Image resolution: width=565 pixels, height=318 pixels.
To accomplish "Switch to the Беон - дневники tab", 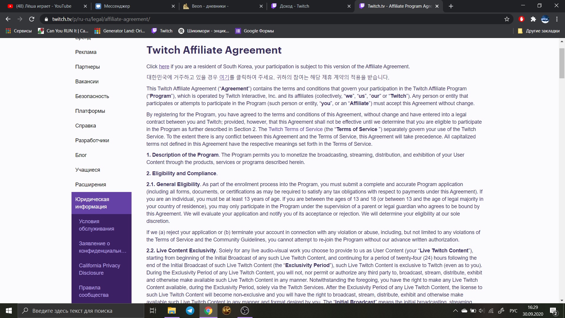I will pyautogui.click(x=223, y=6).
